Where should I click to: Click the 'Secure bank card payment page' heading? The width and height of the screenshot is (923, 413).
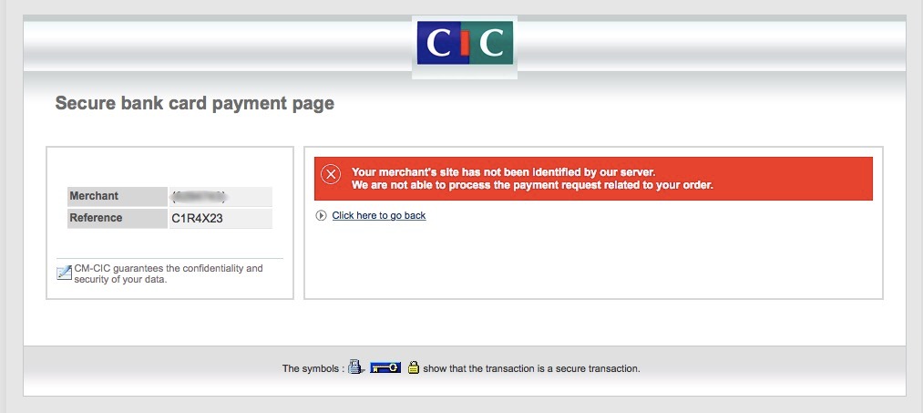coord(194,104)
